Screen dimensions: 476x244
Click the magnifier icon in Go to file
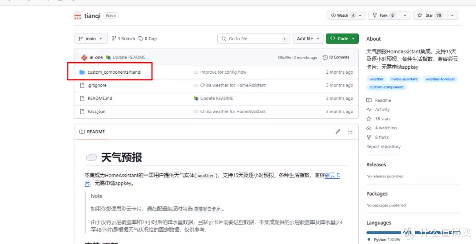224,38
